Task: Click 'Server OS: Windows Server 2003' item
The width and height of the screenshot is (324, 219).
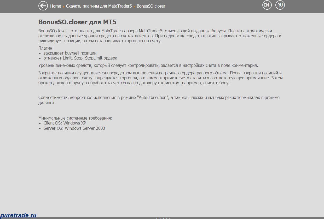Action: (74, 128)
